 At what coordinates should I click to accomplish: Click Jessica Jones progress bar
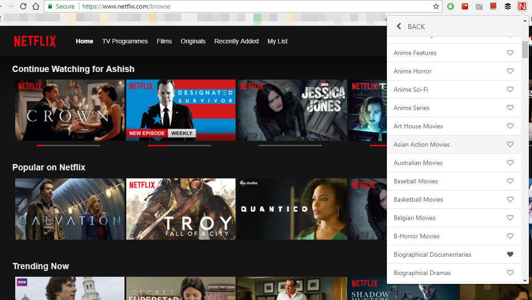[x=290, y=145]
